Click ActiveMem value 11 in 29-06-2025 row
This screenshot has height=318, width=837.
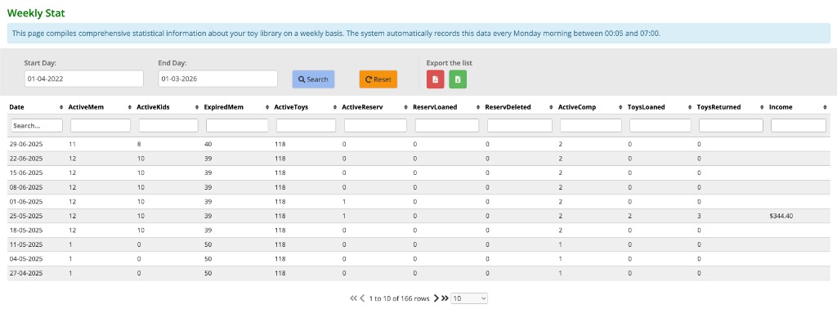(72, 144)
